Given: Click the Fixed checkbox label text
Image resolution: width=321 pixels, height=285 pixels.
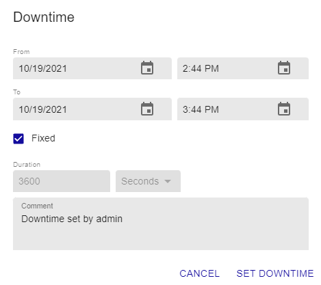Looking at the screenshot, I should [43, 138].
